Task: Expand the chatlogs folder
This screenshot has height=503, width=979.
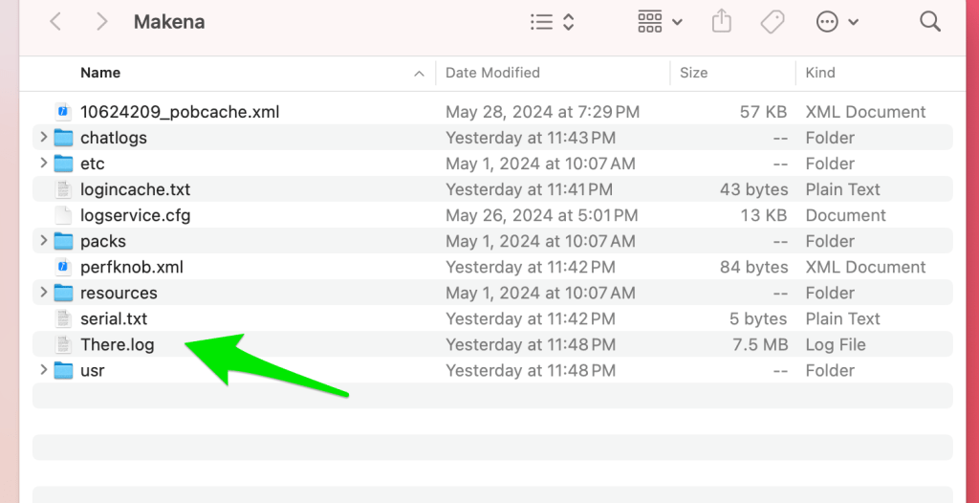Action: (43, 138)
